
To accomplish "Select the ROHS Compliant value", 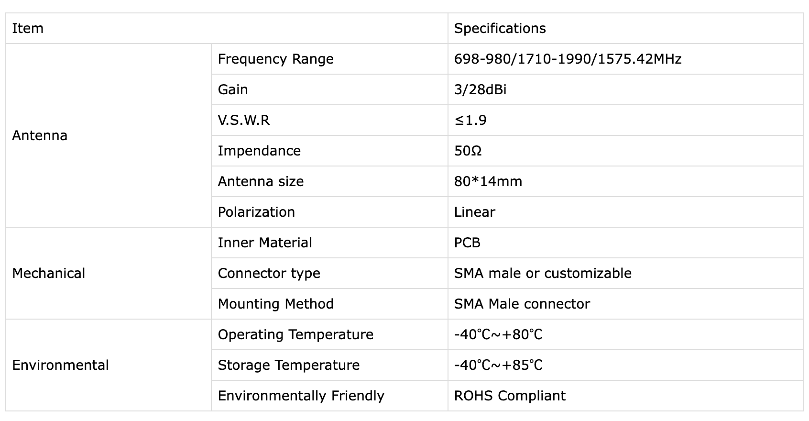I will tap(510, 396).
